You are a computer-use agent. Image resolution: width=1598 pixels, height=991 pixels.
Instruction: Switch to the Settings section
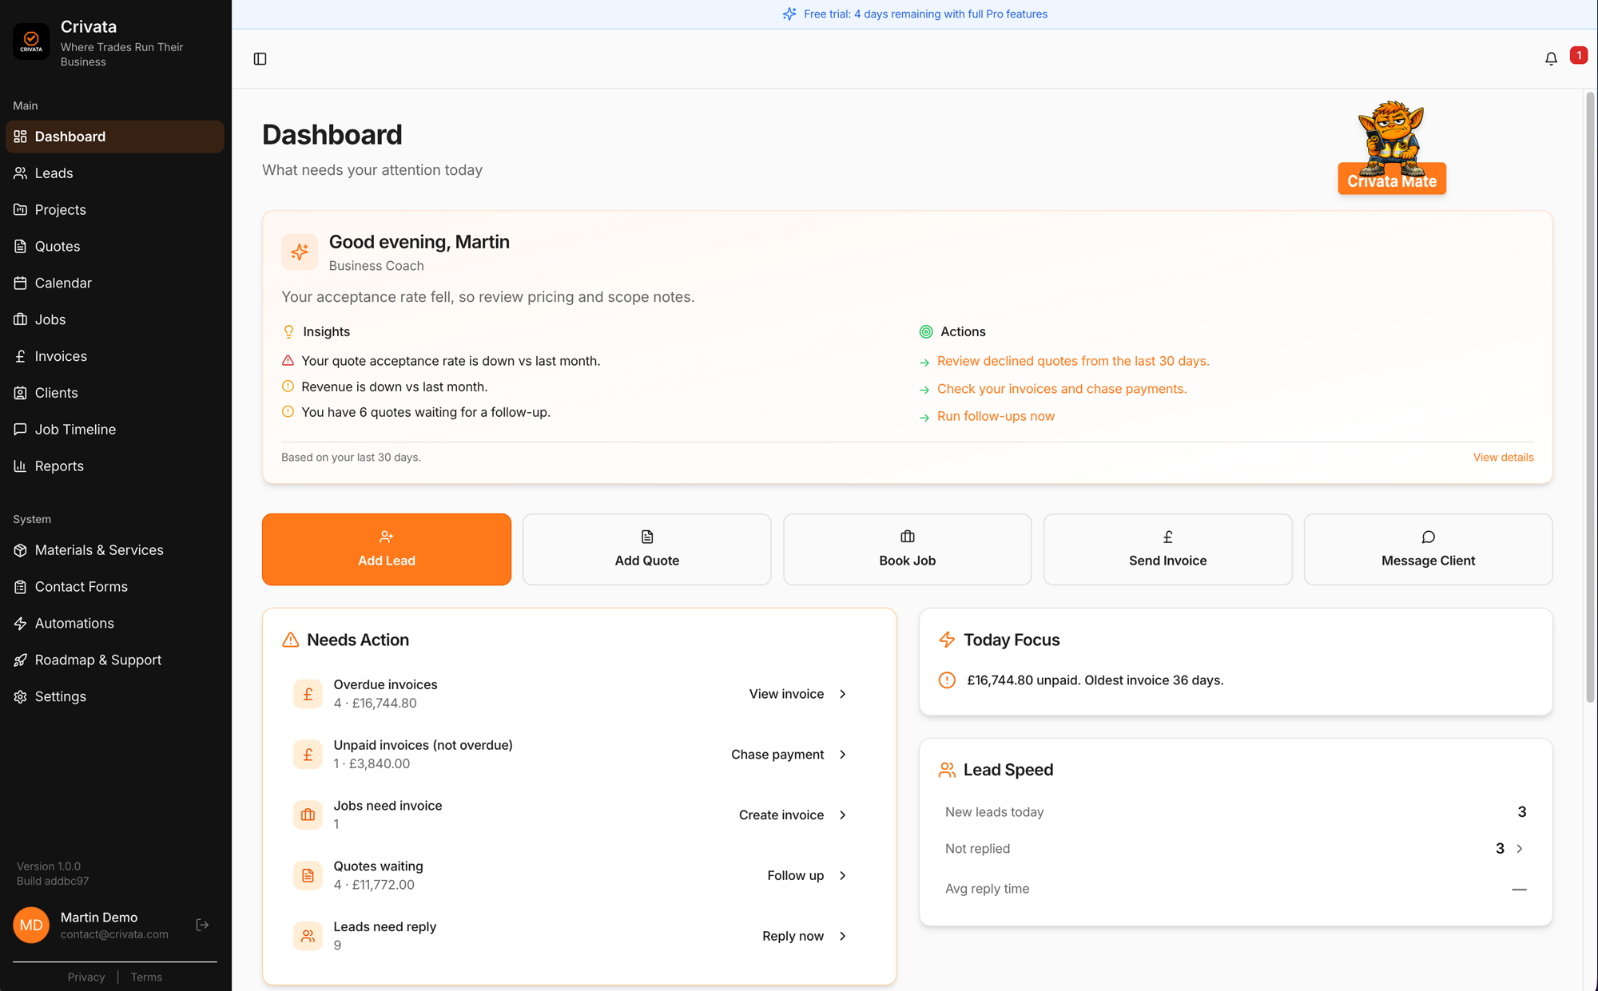(x=60, y=696)
